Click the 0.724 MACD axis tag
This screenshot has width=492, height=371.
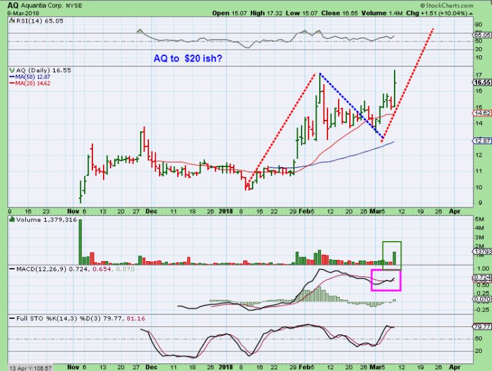click(x=482, y=277)
